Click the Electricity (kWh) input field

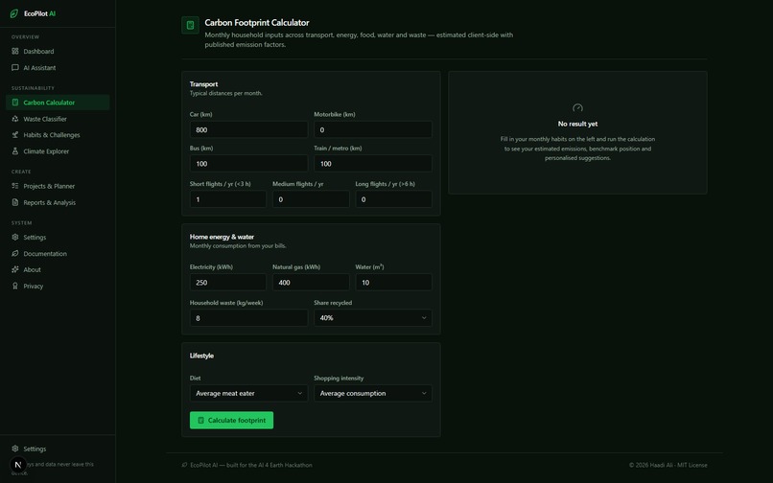click(x=227, y=283)
